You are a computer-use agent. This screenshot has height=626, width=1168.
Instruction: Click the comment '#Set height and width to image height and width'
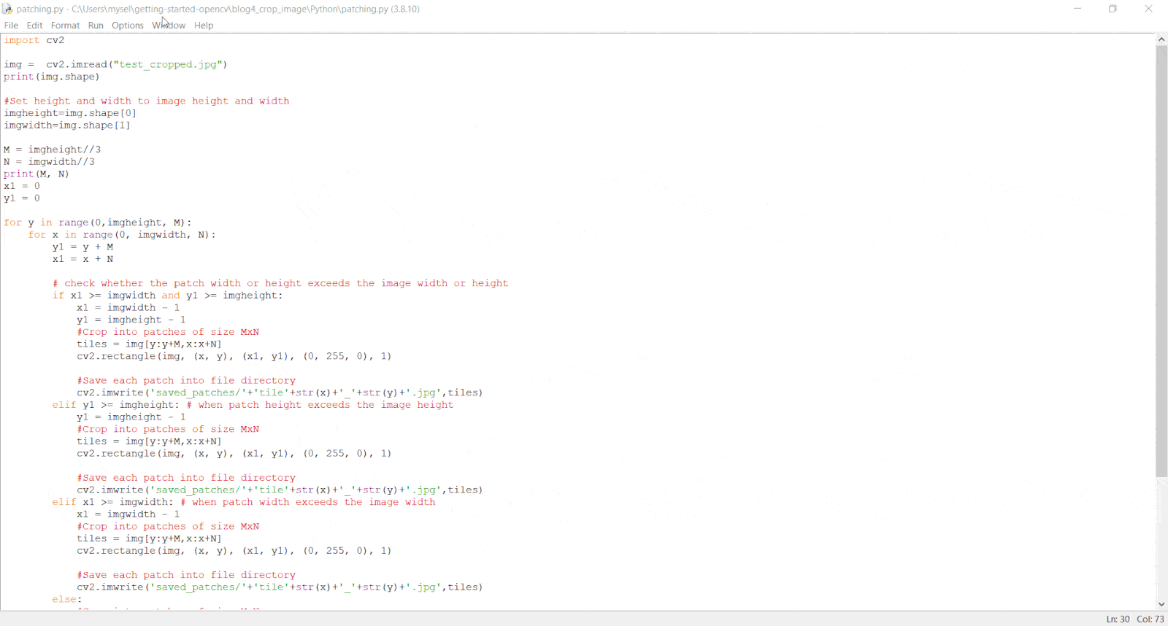point(147,101)
